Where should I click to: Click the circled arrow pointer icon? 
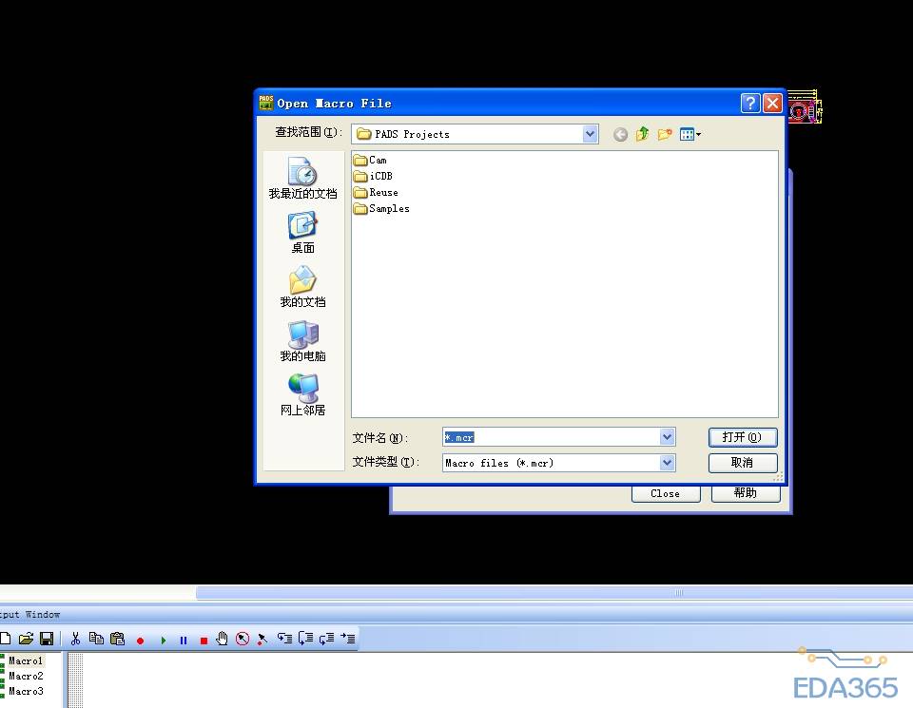(243, 639)
